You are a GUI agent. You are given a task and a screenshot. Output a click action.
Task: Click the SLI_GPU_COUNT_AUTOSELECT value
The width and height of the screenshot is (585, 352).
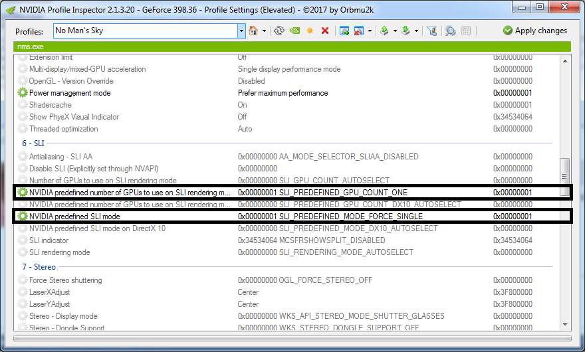334,181
